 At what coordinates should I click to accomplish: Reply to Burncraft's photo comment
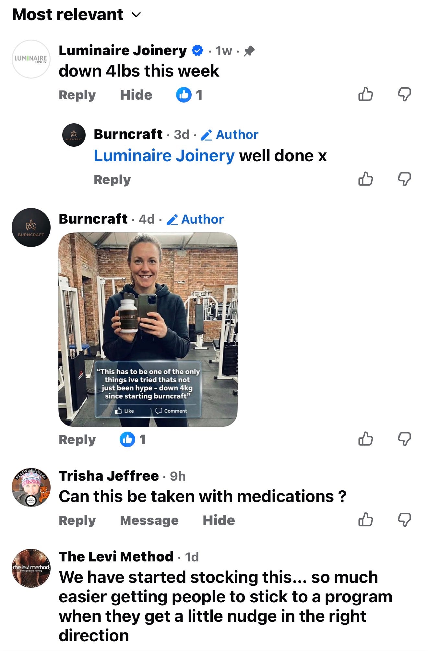coord(77,440)
